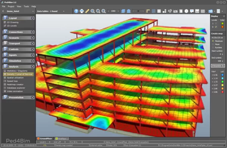The height and width of the screenshot is (148, 227).
Task: Click the End runtime input field
Action: coord(218,61)
